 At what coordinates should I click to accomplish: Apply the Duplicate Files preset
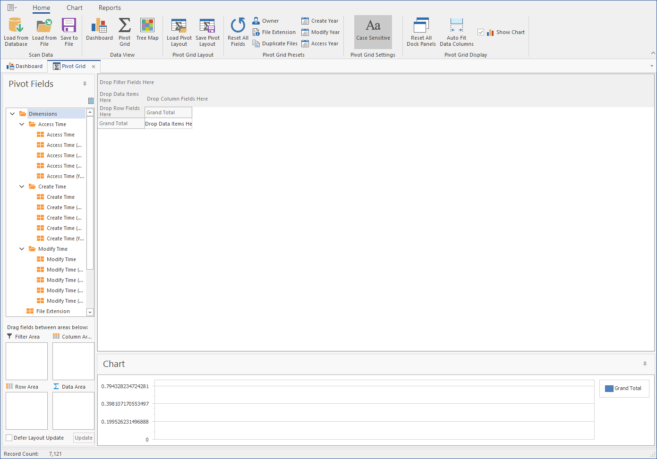coord(275,43)
